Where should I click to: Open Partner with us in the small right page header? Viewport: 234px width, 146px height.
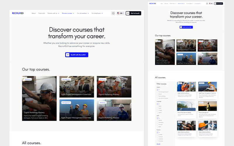pos(173,4)
